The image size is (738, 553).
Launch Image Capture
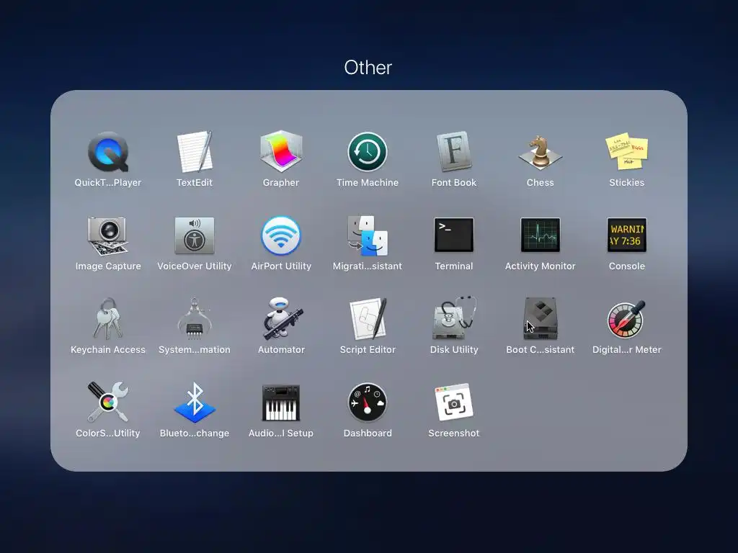click(108, 235)
